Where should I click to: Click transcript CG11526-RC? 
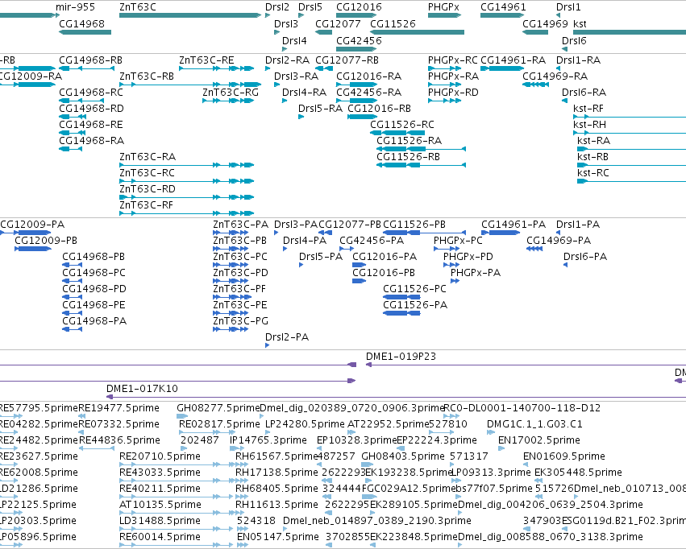(x=402, y=125)
